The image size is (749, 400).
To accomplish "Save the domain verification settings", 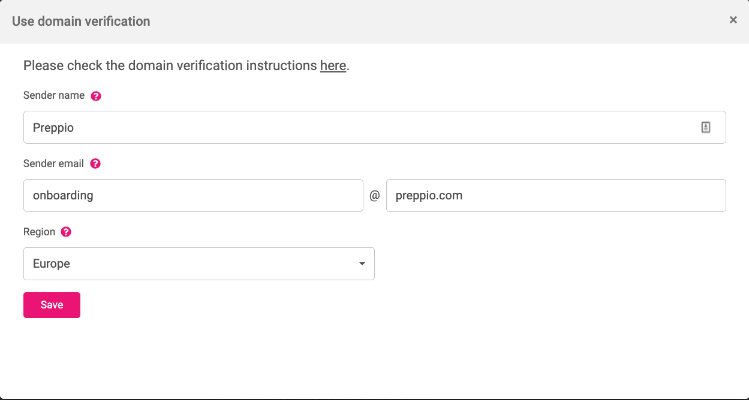I will (52, 305).
